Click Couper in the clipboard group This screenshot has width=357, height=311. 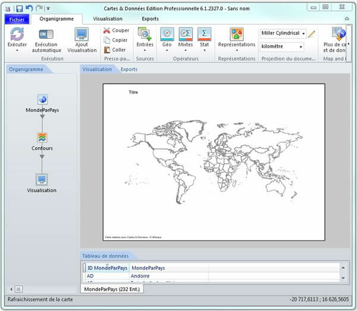coord(116,30)
